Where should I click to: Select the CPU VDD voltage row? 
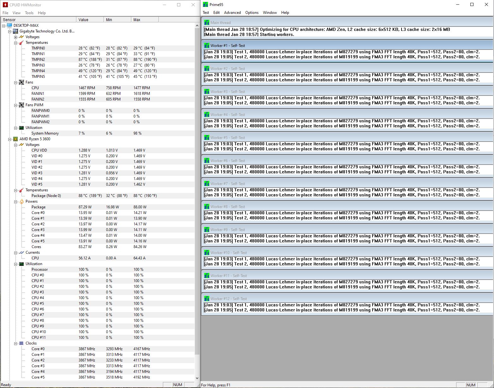(97, 150)
